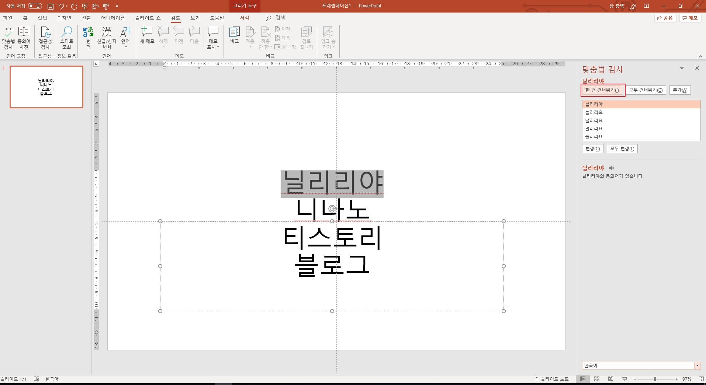
Task: Toggle the 검토 창 reviewing pane
Action: click(x=285, y=47)
